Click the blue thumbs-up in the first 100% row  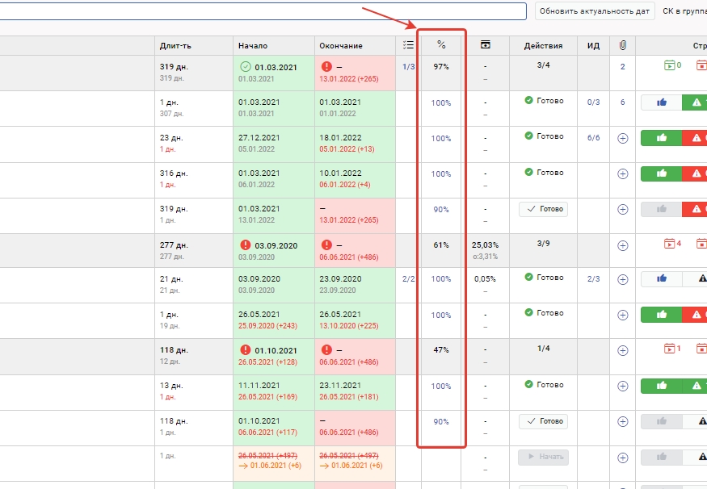click(x=661, y=102)
